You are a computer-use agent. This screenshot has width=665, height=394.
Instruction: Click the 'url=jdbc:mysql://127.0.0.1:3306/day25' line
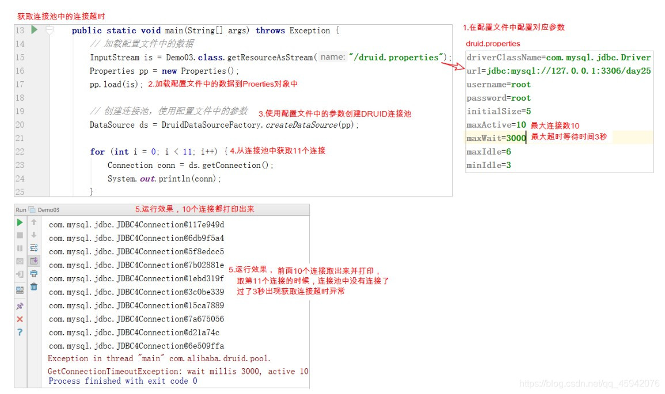558,71
